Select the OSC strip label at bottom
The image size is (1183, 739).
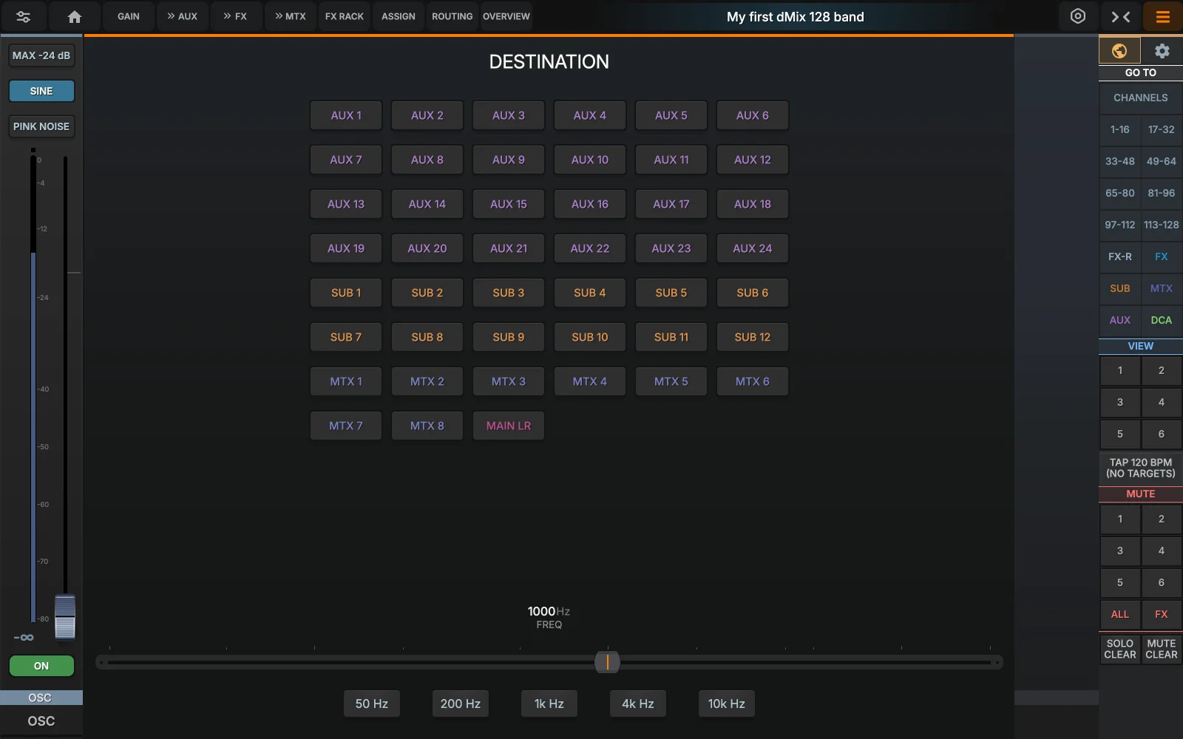[41, 721]
